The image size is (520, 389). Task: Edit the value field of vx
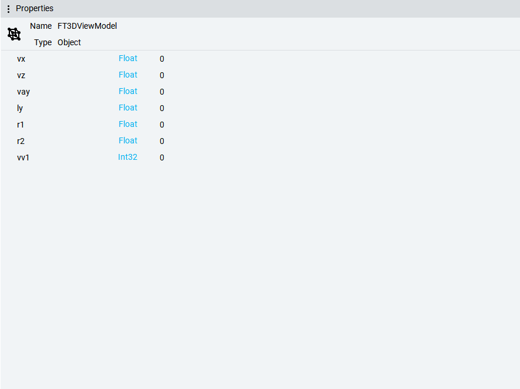point(162,59)
